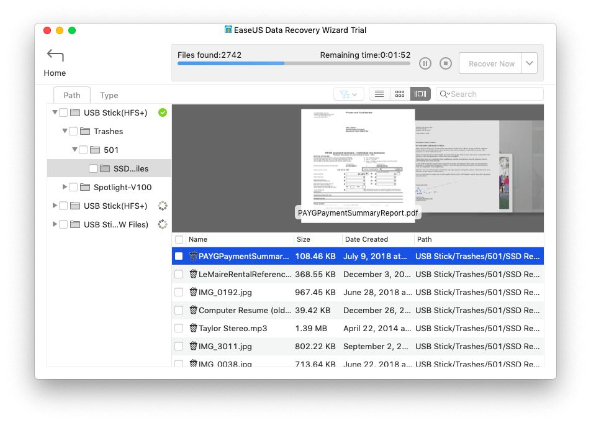591x425 pixels.
Task: Tick the USB Sti...W Files checkbox
Action: [64, 224]
